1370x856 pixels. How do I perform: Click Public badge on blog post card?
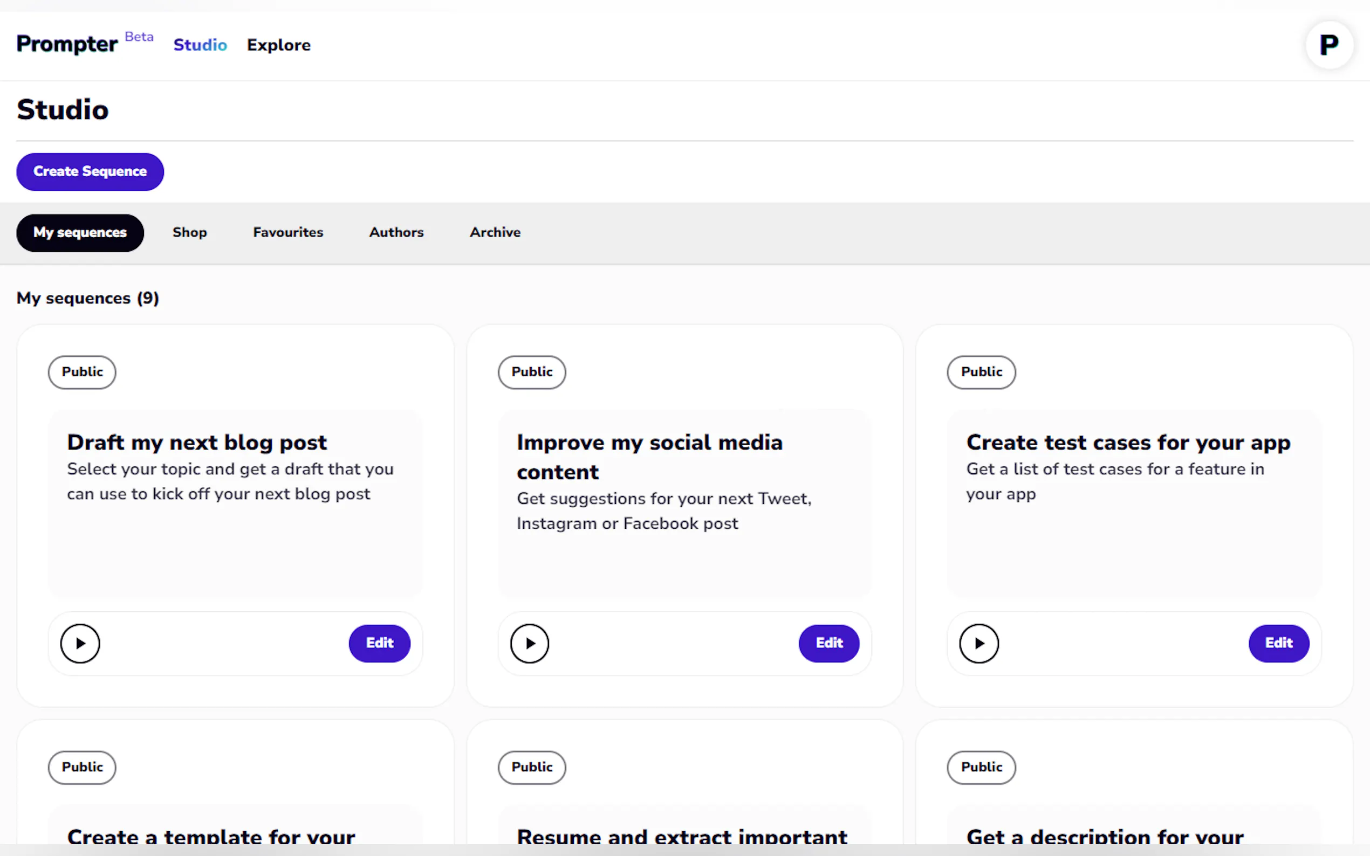tap(82, 372)
